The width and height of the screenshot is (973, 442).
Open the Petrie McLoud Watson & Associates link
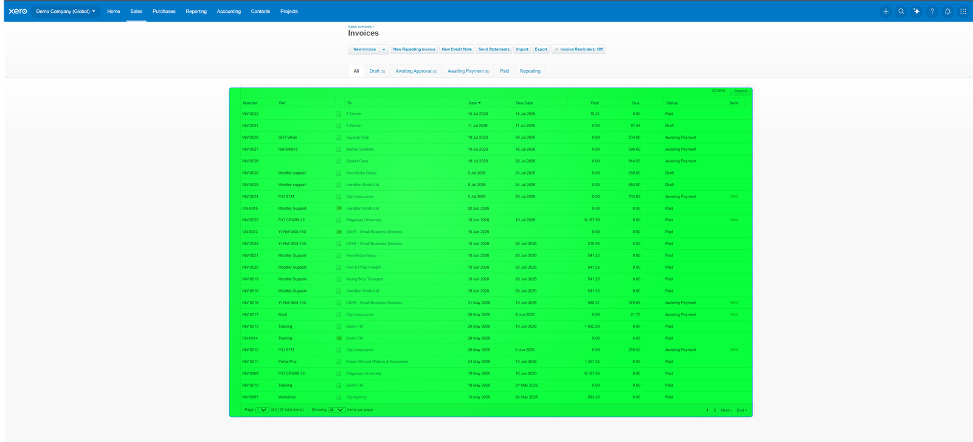tap(377, 362)
